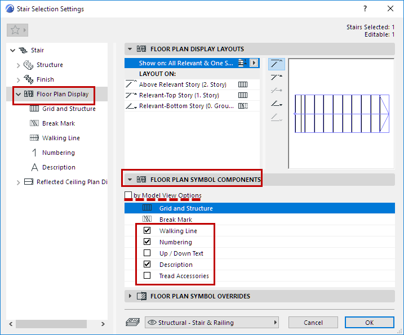Viewport: 404px width, 335px height.
Task: Click the layer icon beside Structural dropdown
Action: [x=132, y=323]
